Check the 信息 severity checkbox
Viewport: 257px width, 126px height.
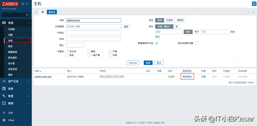pos(67,55)
